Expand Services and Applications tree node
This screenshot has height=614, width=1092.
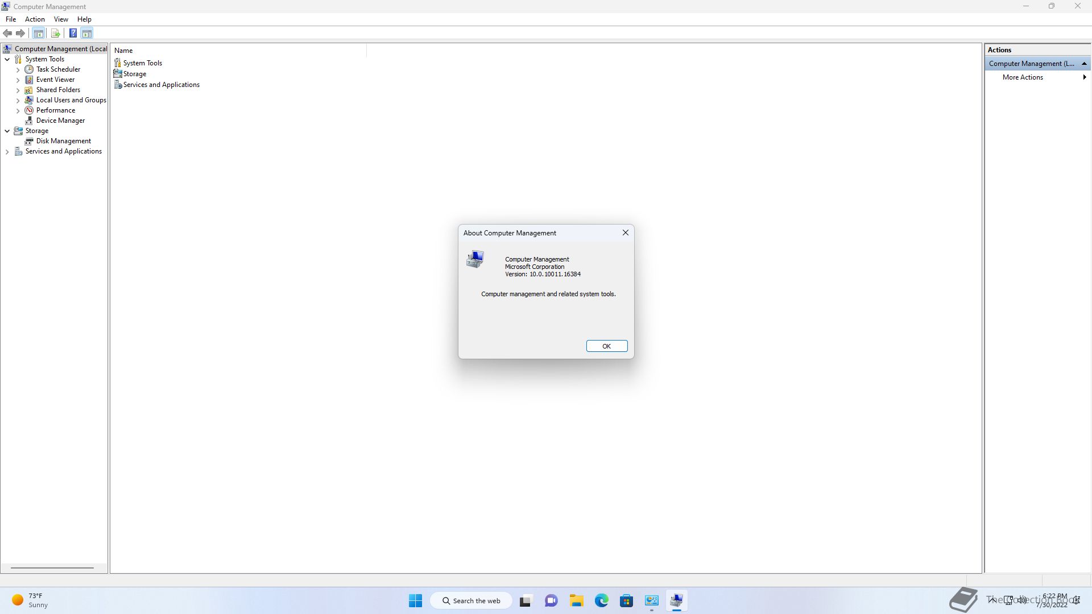[7, 152]
